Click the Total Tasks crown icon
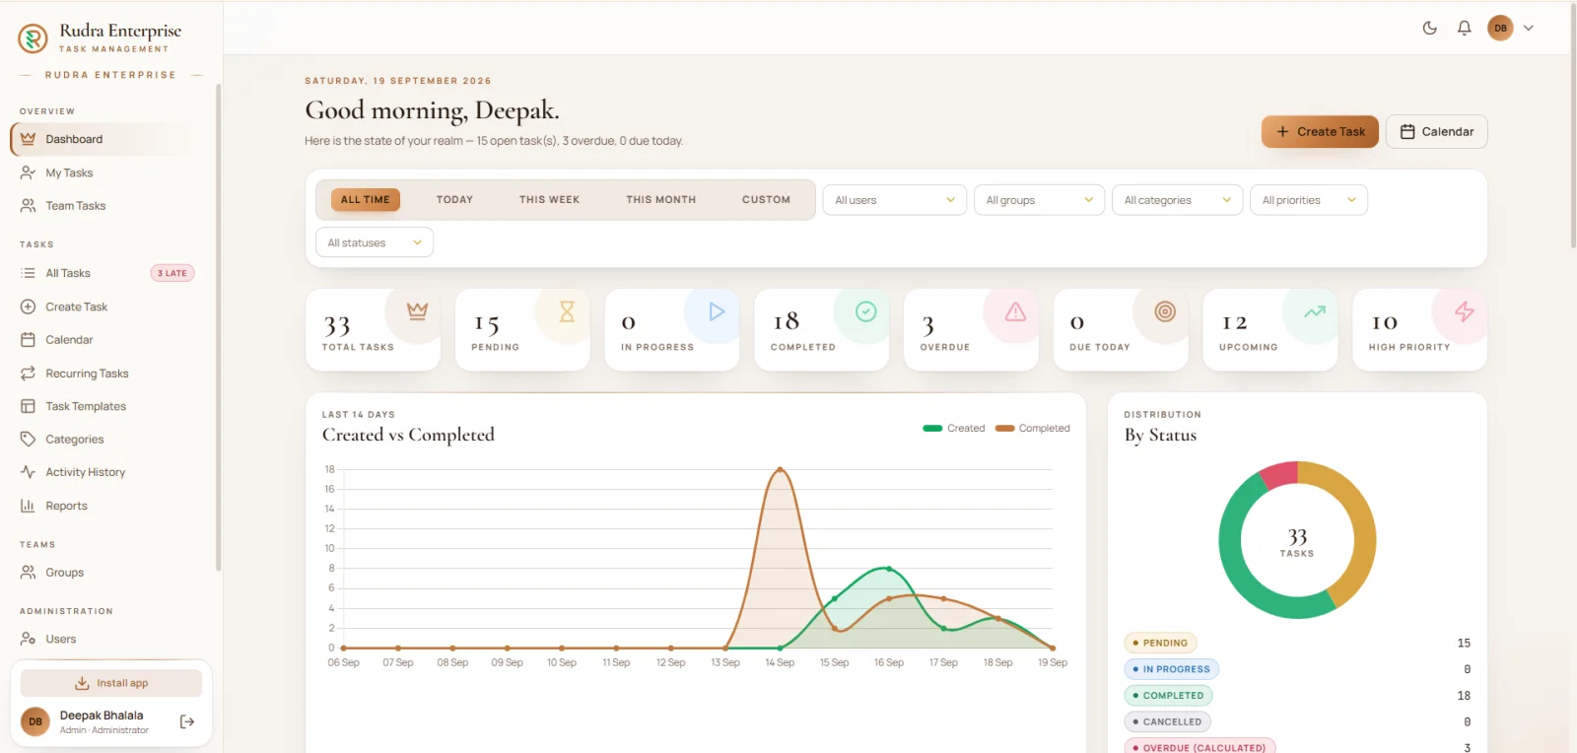The height and width of the screenshot is (753, 1577). point(417,310)
